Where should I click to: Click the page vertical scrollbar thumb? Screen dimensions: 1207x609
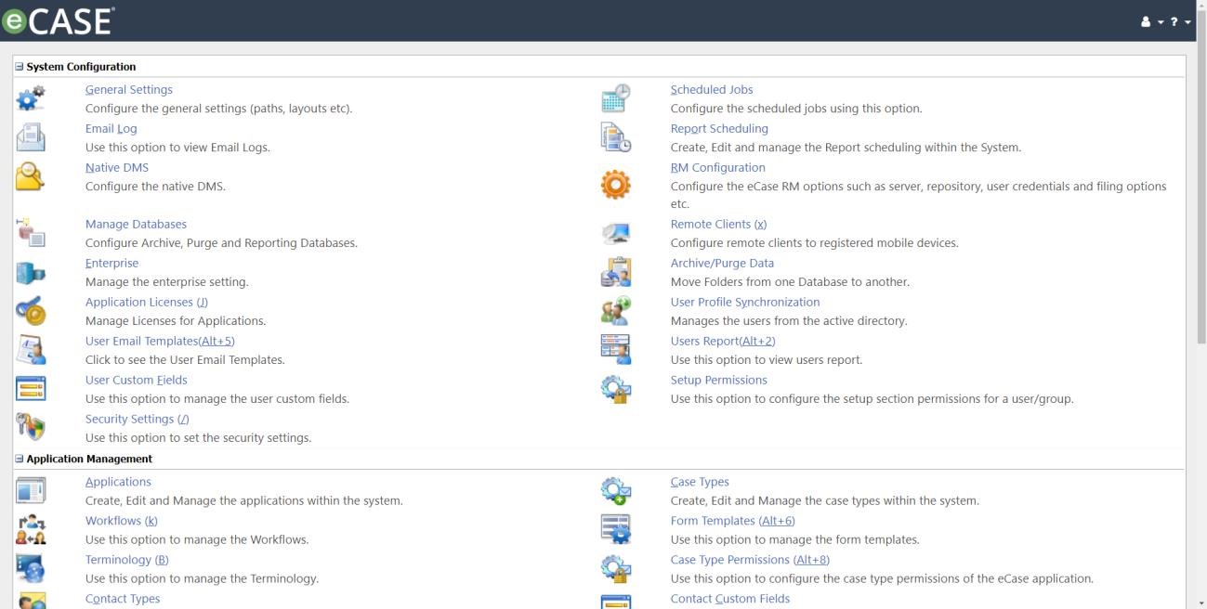(x=1200, y=176)
